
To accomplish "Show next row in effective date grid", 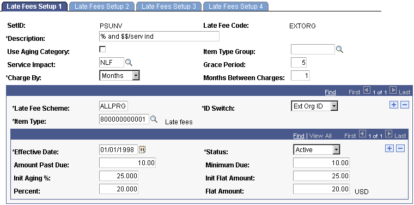I will click(x=389, y=135).
